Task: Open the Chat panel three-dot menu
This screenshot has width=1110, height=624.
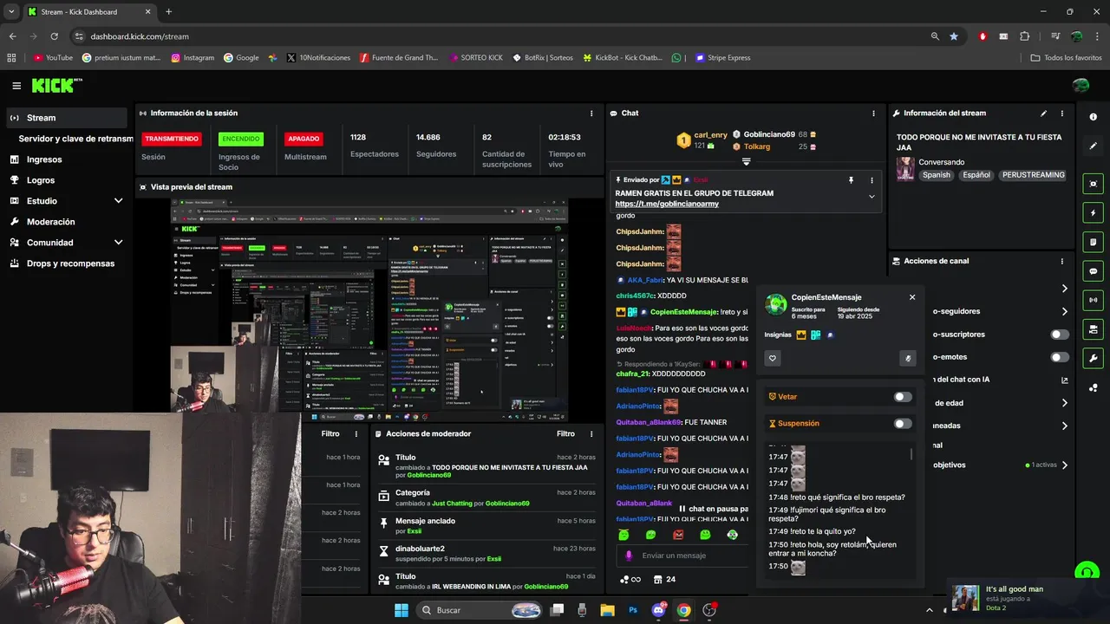Action: (x=873, y=114)
